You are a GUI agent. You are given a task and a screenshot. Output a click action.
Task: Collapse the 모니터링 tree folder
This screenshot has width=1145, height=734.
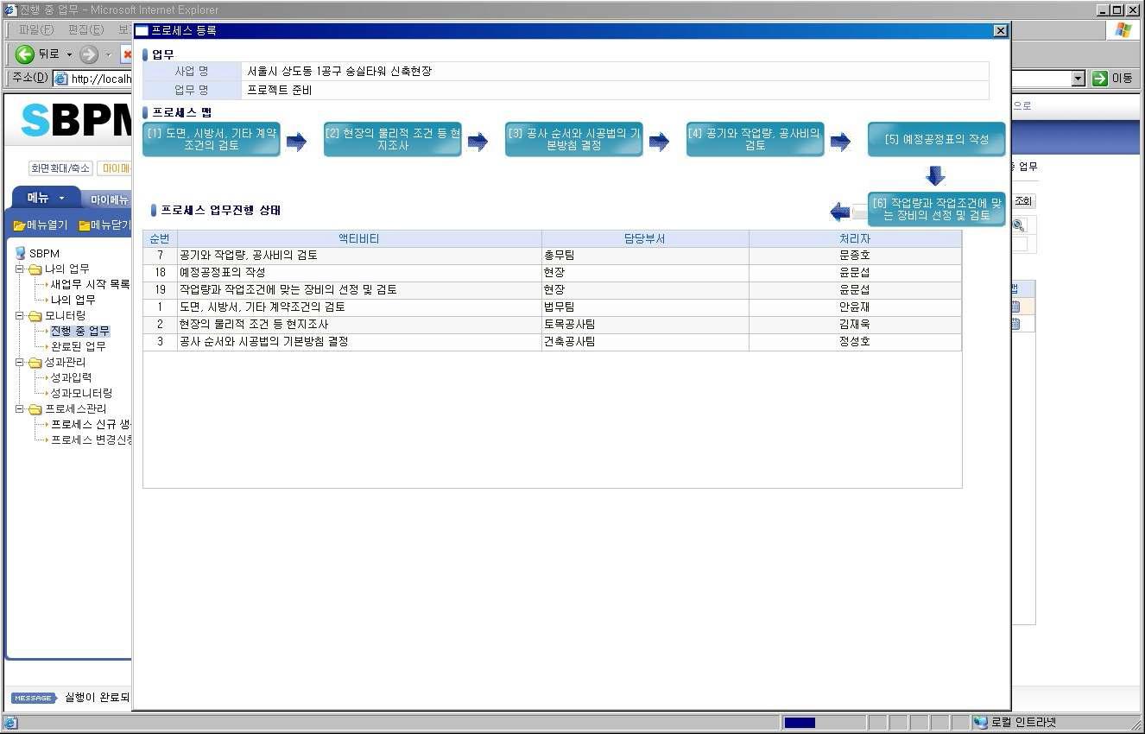click(x=19, y=316)
